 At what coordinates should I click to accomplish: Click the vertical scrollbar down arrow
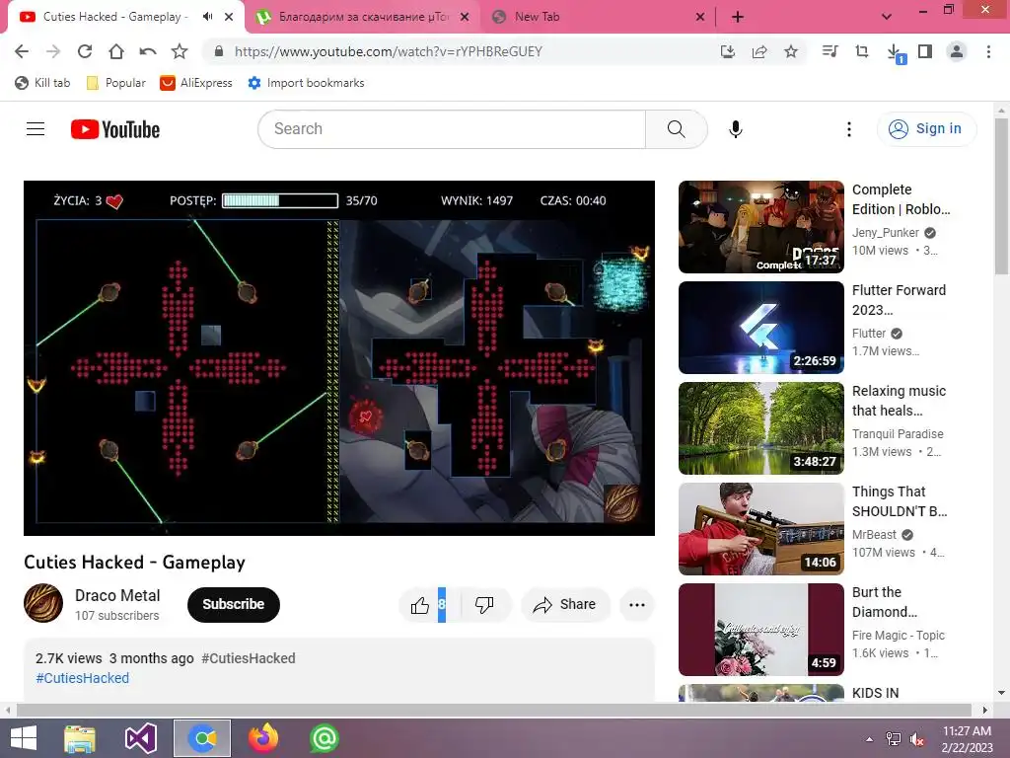coord(1001,693)
